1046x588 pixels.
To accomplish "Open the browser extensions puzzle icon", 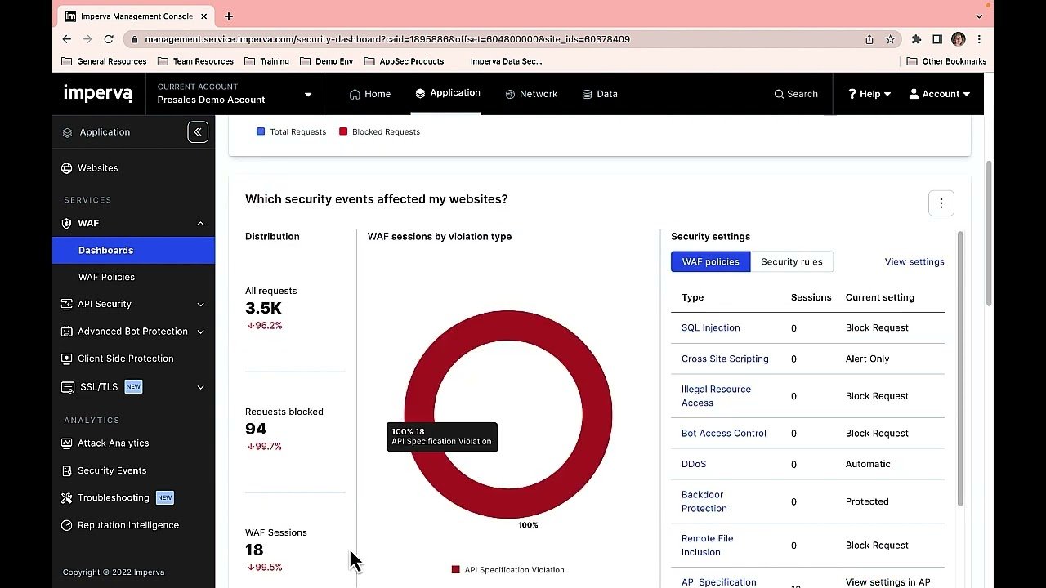I will (x=916, y=39).
